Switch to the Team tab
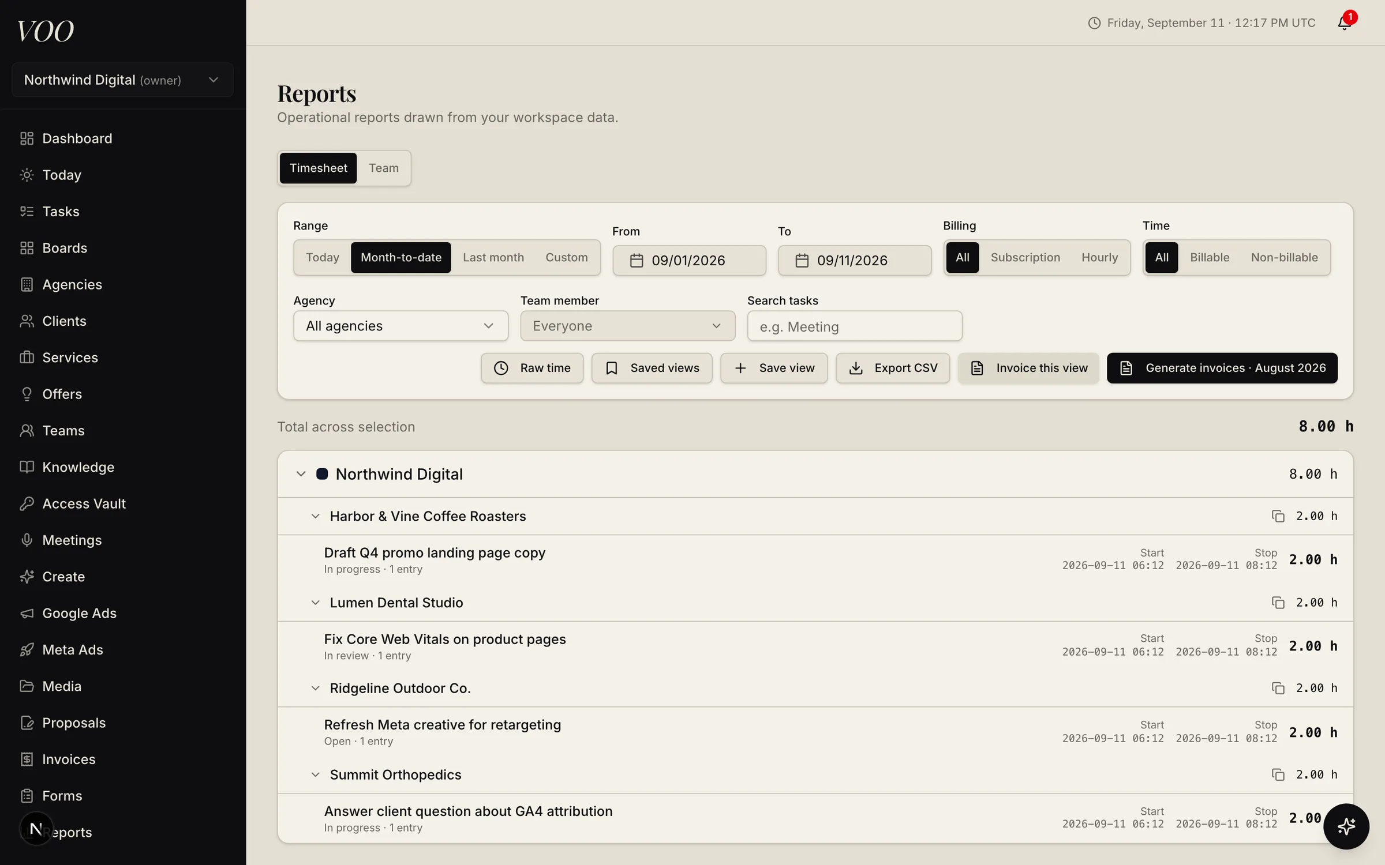The image size is (1385, 865). [x=384, y=168]
